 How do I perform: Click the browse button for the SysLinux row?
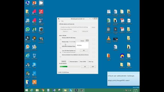[x=94, y=57]
